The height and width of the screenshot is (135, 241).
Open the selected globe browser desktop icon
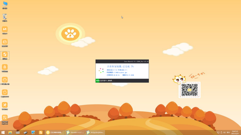click(x=5, y=55)
